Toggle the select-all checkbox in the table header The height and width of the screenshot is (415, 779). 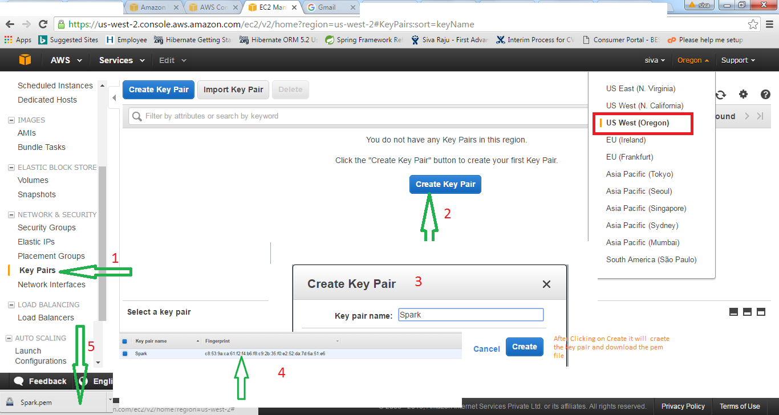[x=124, y=340]
